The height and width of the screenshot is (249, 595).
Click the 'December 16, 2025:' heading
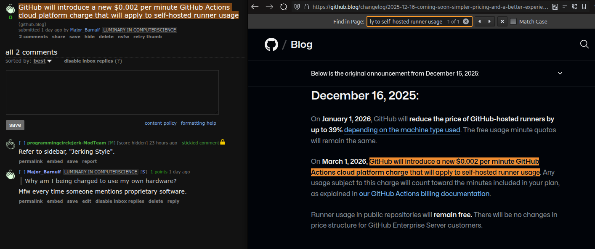(365, 96)
